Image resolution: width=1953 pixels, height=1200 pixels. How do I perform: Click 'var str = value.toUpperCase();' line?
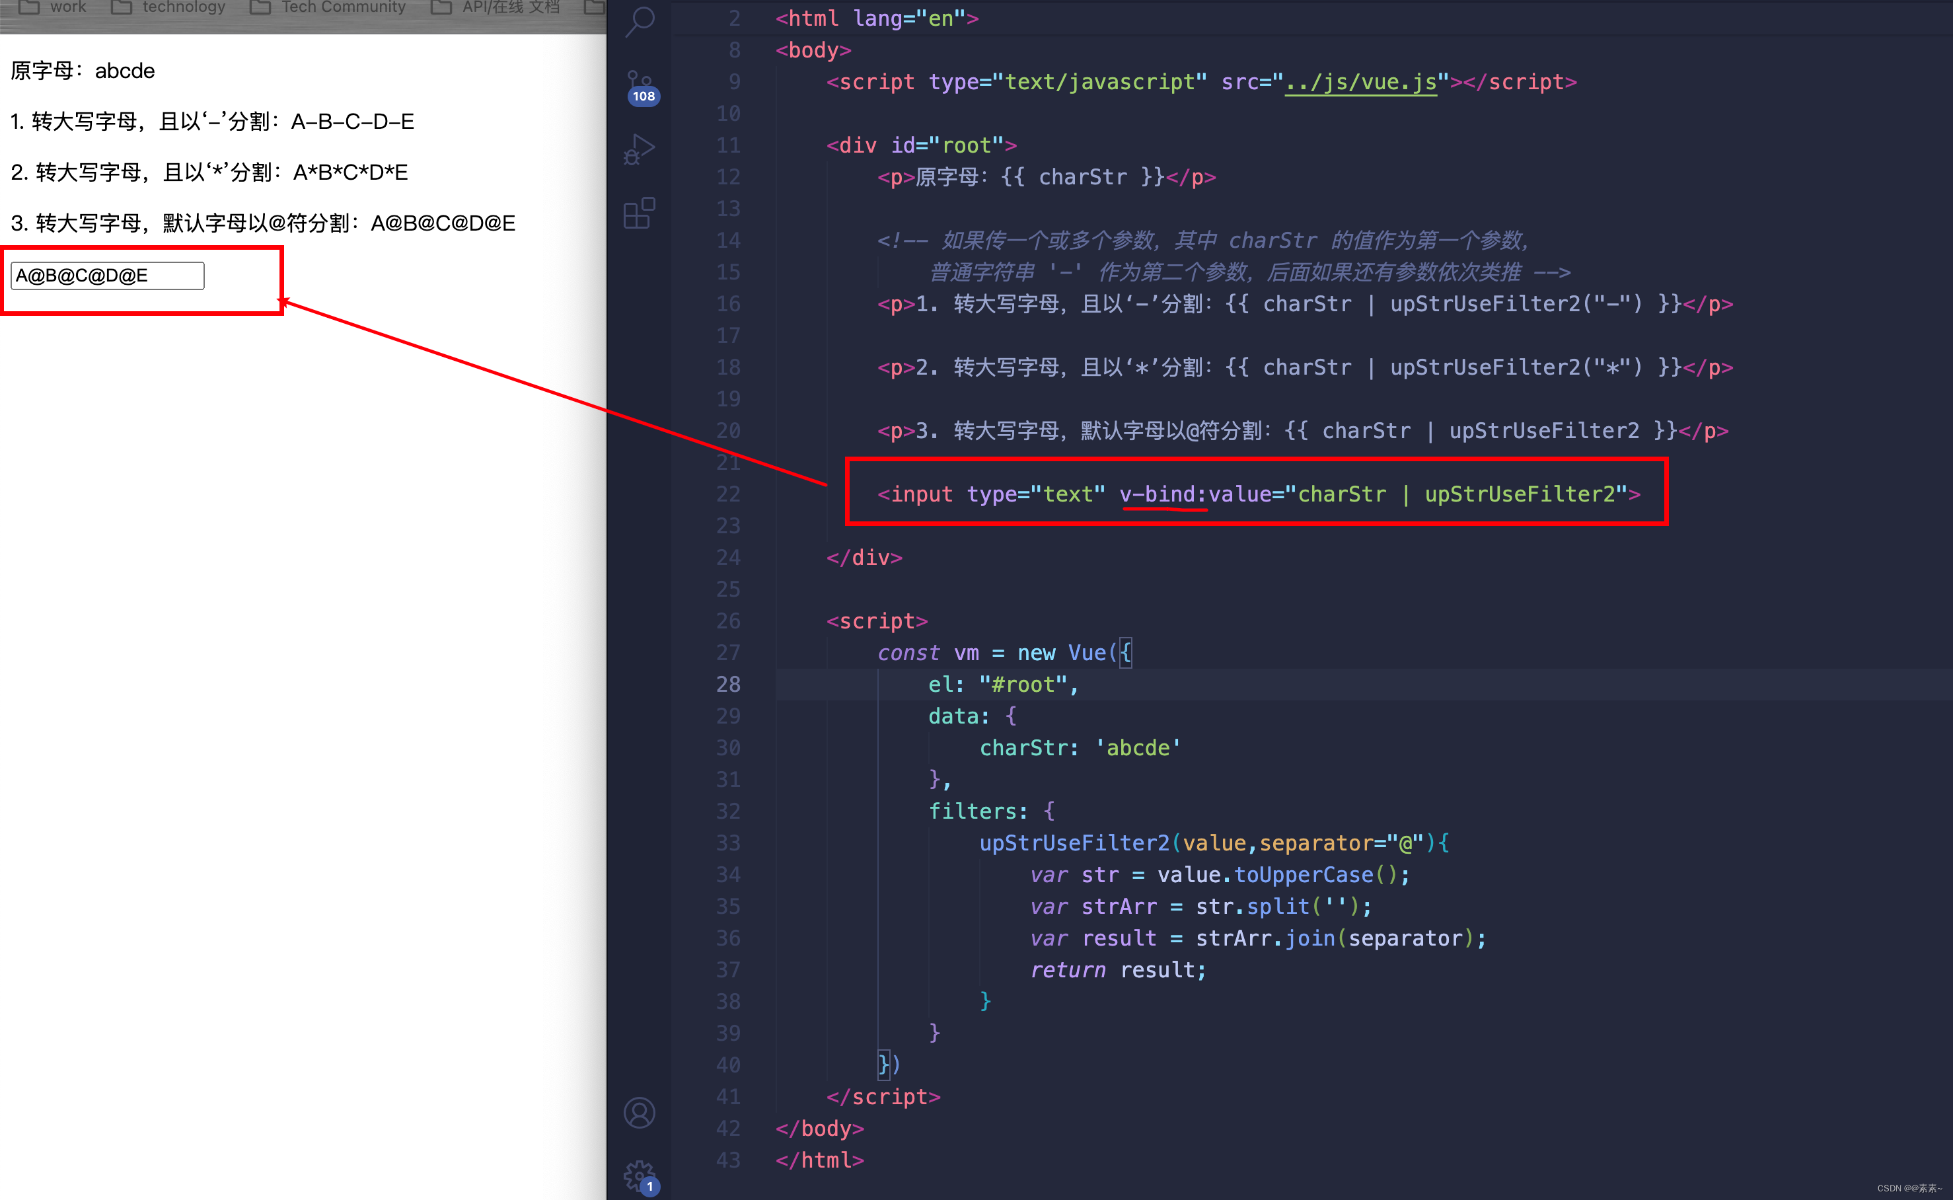1220,876
